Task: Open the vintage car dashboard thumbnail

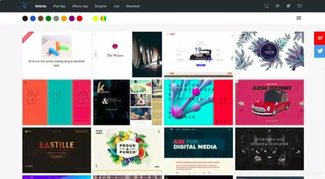Action: (199, 55)
